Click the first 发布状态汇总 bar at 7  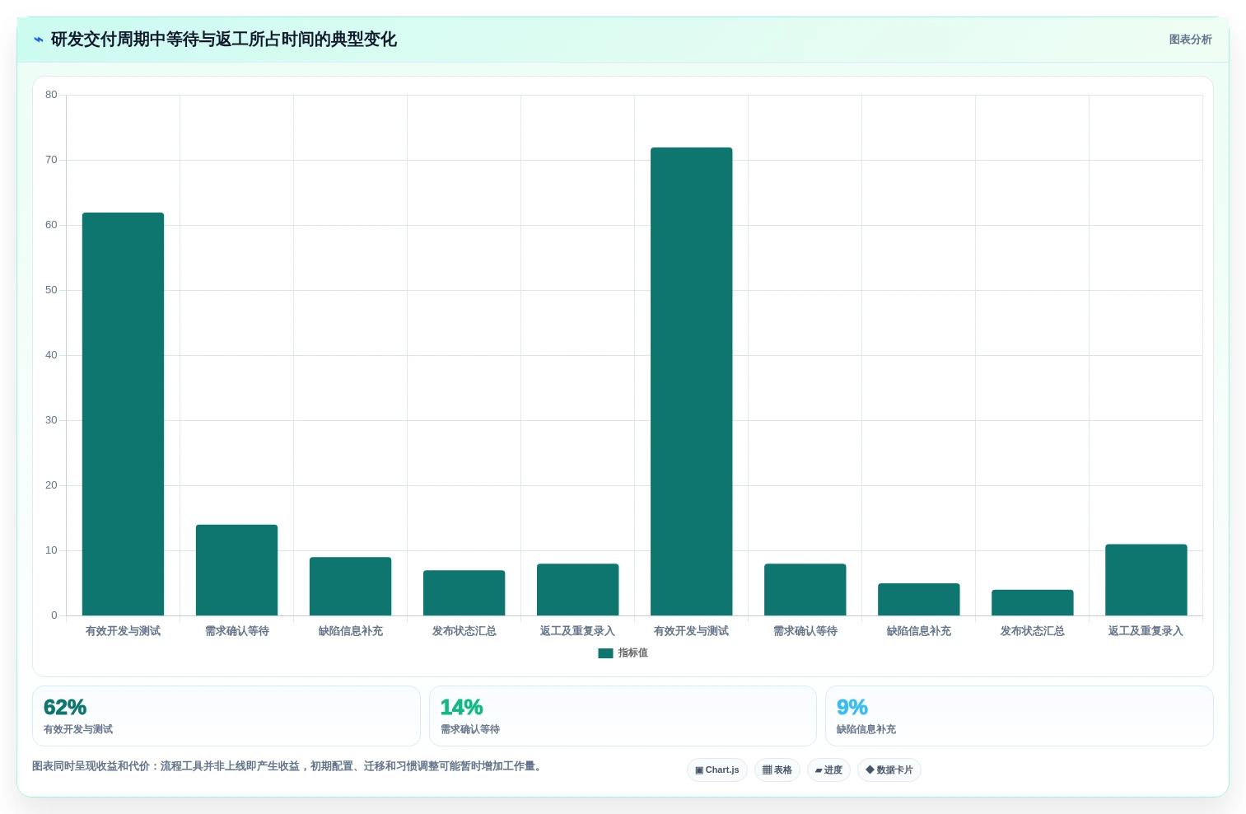[x=464, y=593]
